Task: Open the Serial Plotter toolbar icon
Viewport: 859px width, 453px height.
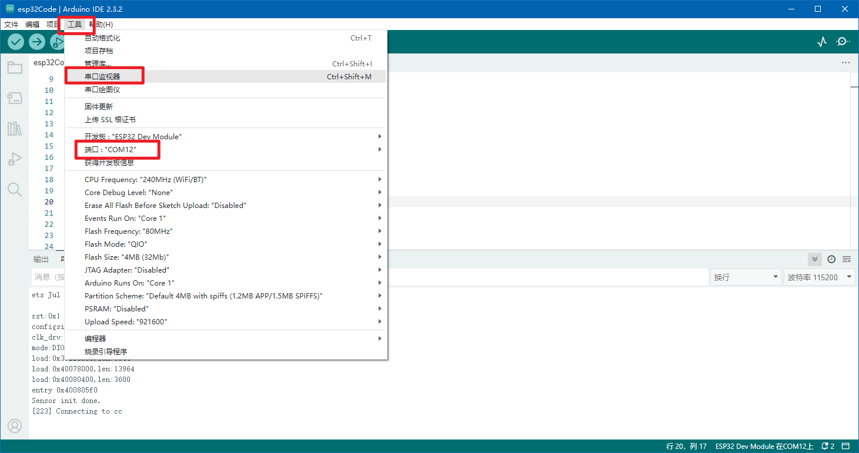Action: tap(822, 42)
